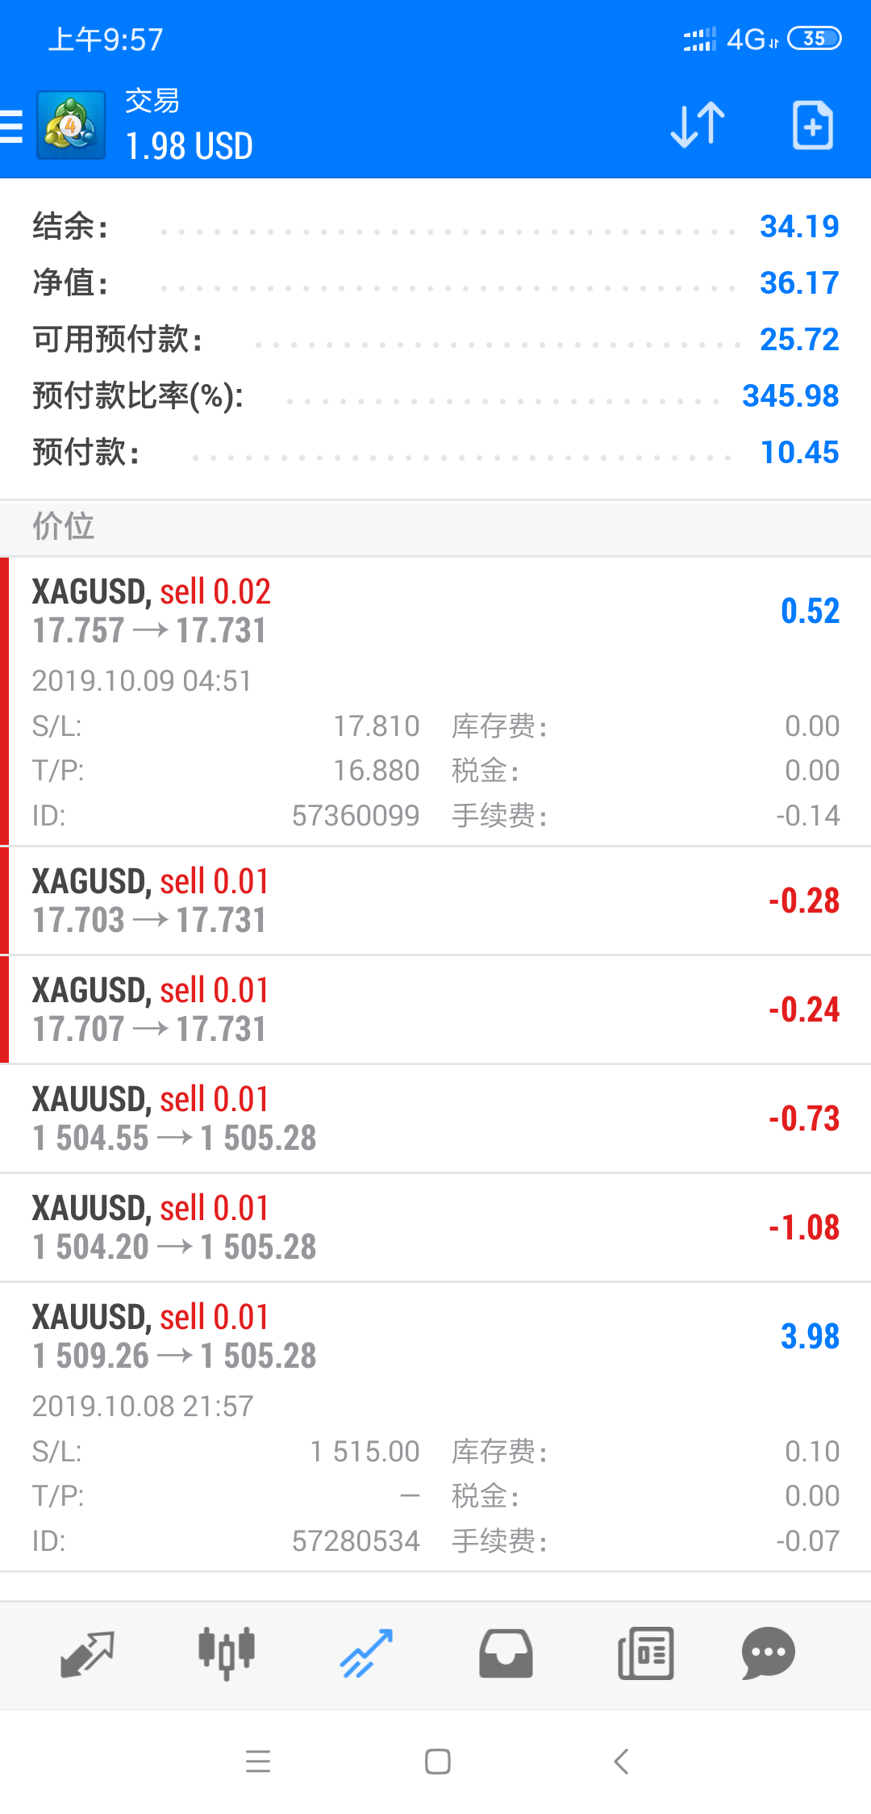Expand the XAGUSD position opened at 17.707
The width and height of the screenshot is (871, 1814).
pyautogui.click(x=435, y=1009)
